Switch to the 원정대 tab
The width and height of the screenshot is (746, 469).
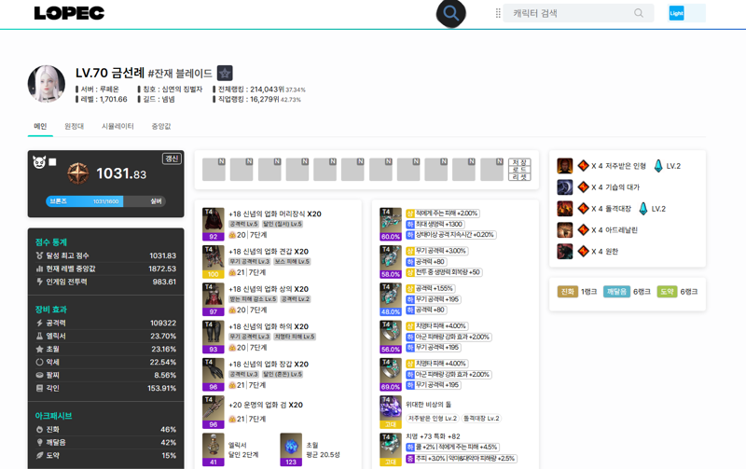point(75,126)
